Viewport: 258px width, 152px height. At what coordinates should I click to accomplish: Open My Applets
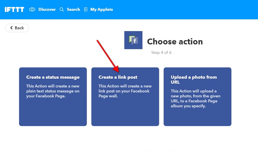[102, 10]
